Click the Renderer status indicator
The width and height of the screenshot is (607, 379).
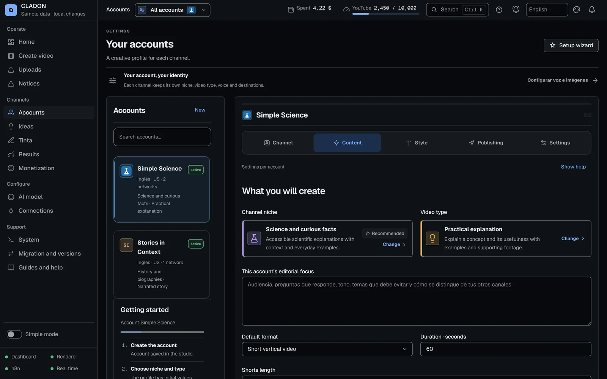(64, 357)
